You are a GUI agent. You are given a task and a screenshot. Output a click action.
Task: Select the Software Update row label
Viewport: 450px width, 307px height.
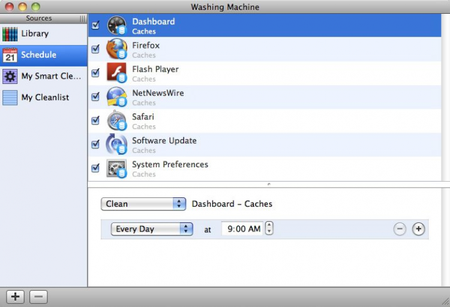coord(164,140)
